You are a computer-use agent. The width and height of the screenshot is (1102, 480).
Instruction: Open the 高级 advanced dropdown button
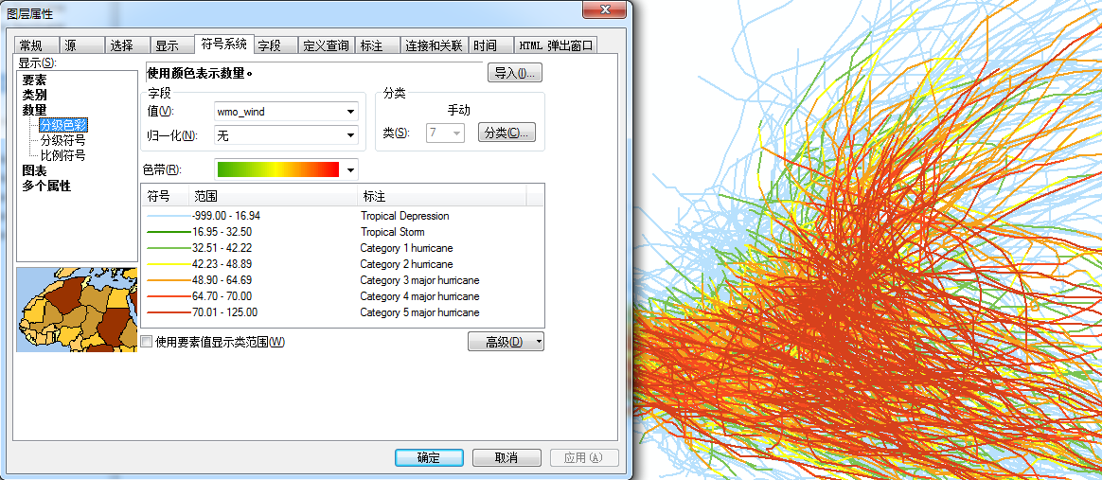[506, 342]
